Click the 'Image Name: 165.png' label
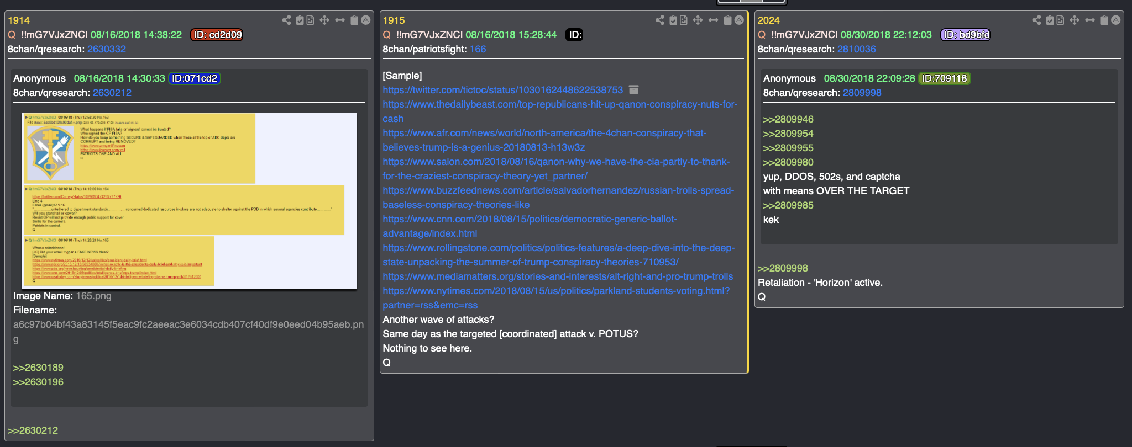This screenshot has height=447, width=1132. 62,296
